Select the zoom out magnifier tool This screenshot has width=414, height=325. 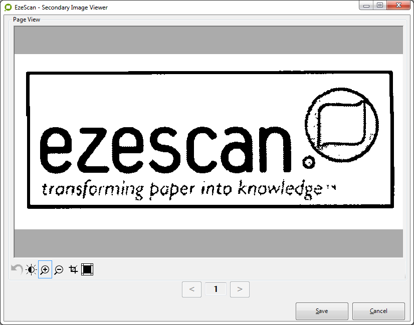point(59,270)
